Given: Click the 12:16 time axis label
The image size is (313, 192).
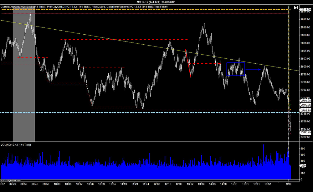Looking at the screenshot, I should [168, 184].
